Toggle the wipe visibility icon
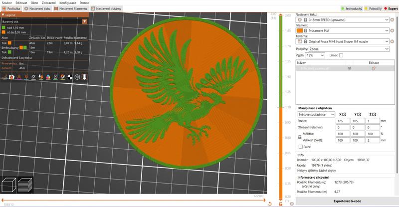399x207 pixels. [x=11, y=77]
